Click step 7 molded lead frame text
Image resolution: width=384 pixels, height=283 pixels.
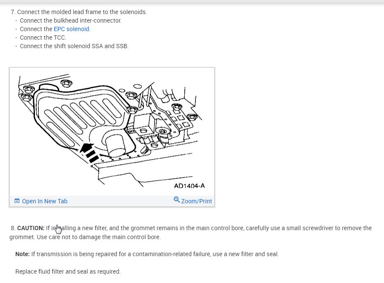82,12
